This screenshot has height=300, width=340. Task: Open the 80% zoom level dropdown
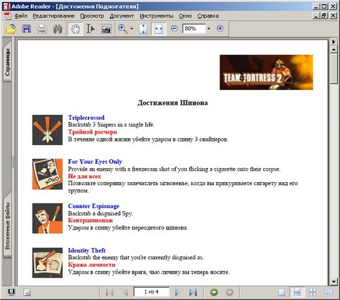209,29
